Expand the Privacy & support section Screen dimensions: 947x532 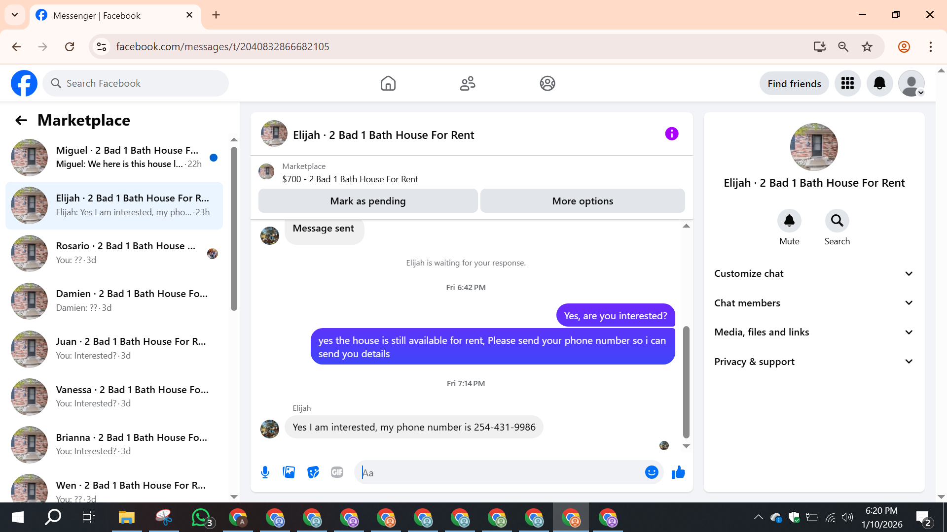click(x=814, y=362)
